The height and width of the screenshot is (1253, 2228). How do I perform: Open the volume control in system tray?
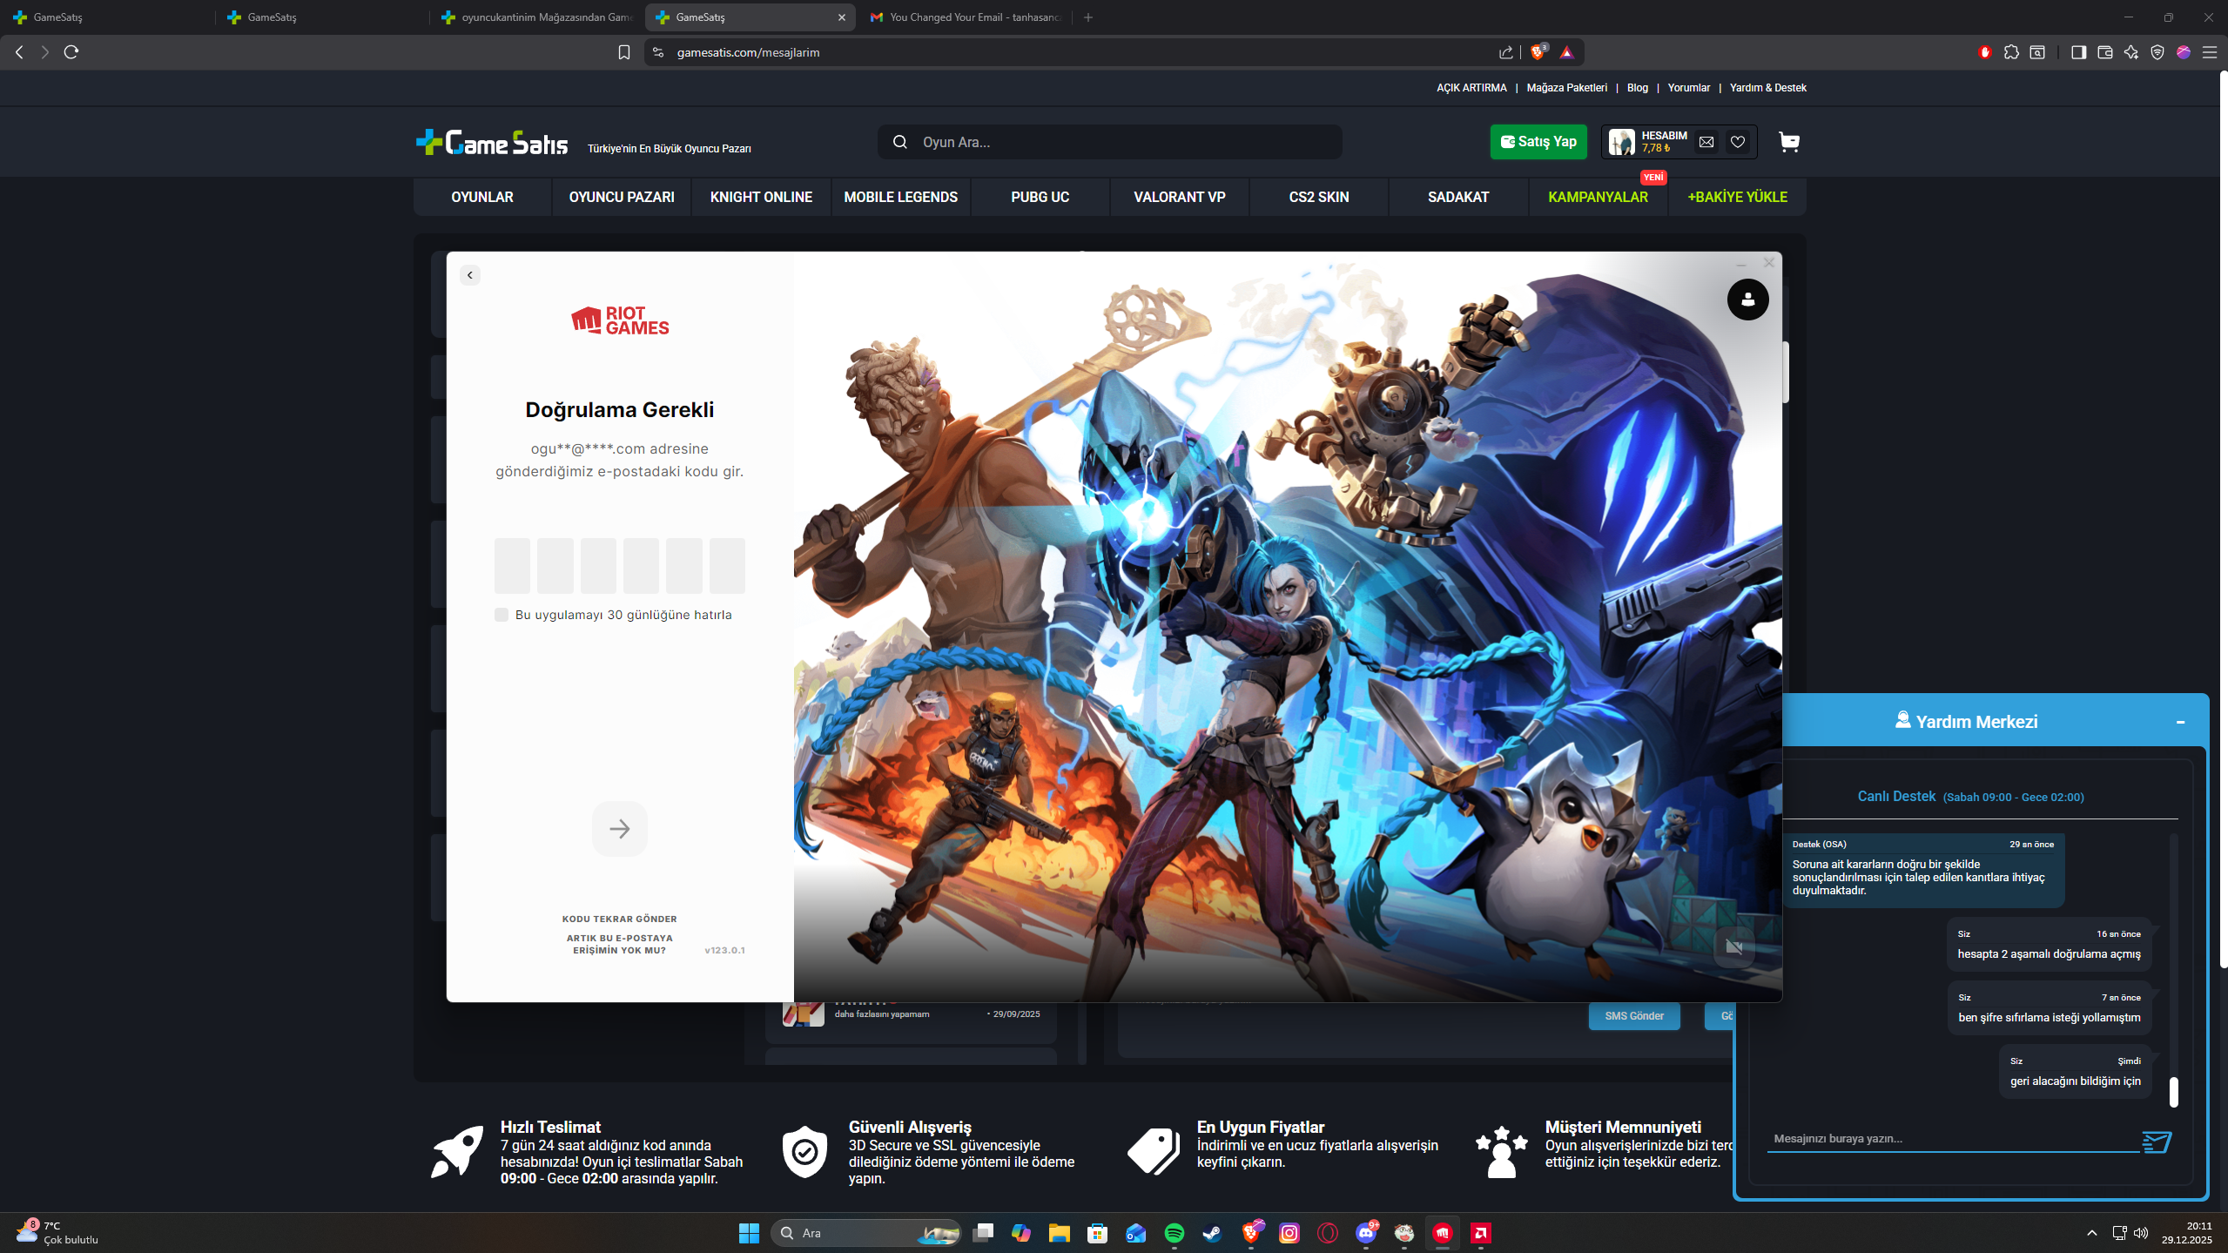[2141, 1233]
